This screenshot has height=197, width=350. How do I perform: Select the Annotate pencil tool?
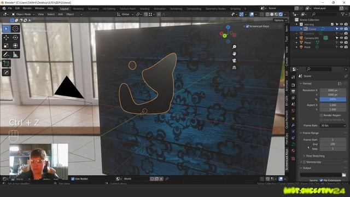point(6,55)
